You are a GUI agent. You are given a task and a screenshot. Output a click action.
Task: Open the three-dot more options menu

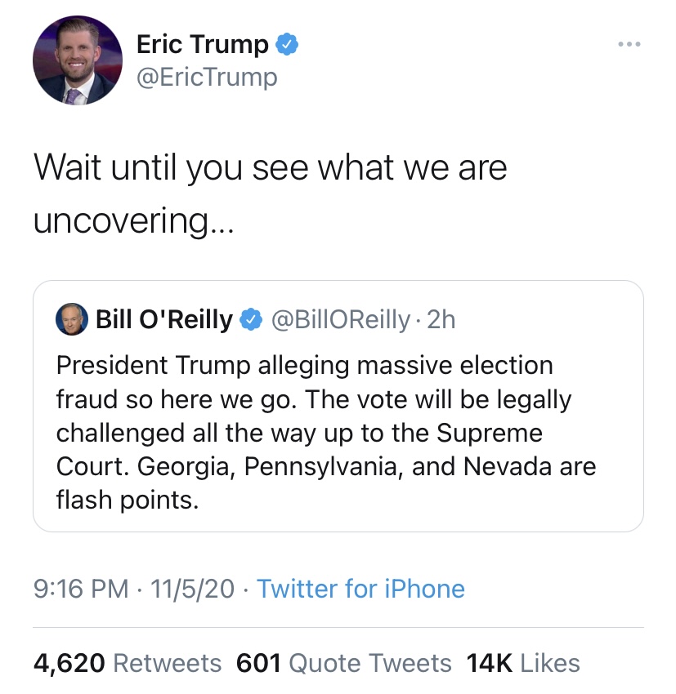(629, 42)
